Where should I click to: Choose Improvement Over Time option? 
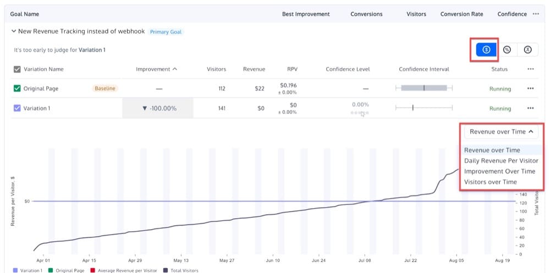click(x=499, y=171)
